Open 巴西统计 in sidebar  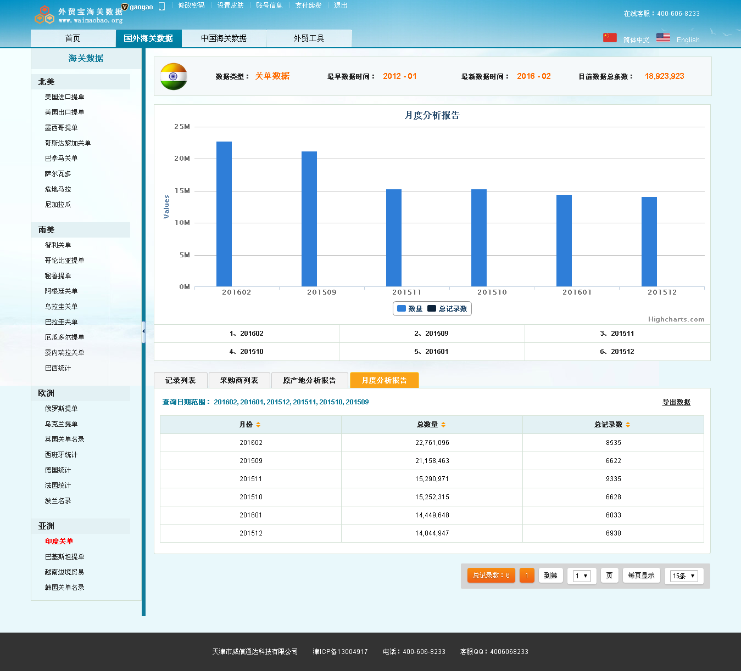click(58, 368)
